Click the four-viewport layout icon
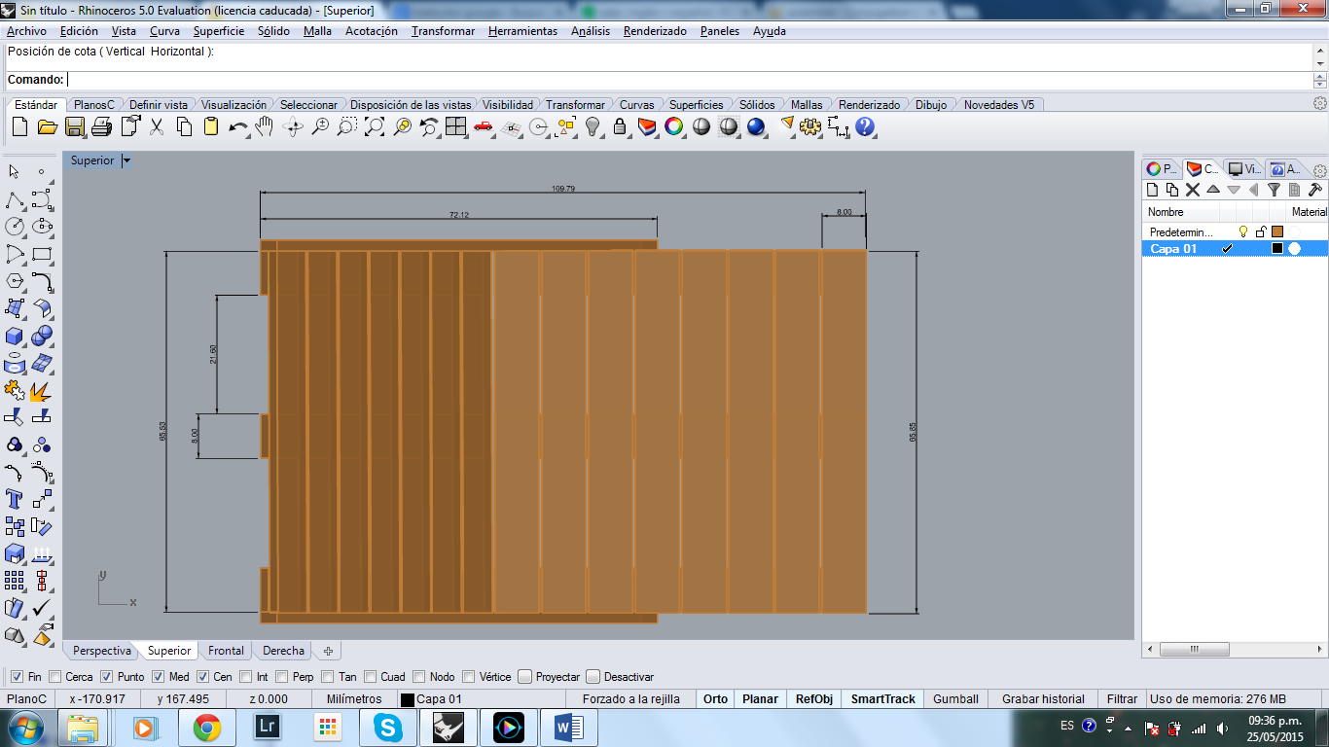Viewport: 1329px width, 747px height. coord(456,126)
